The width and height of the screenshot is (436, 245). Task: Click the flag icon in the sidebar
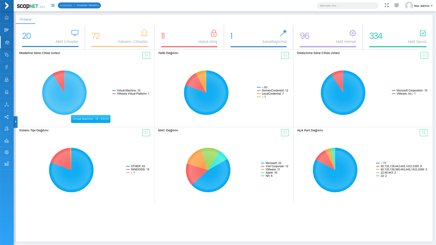pos(7,30)
